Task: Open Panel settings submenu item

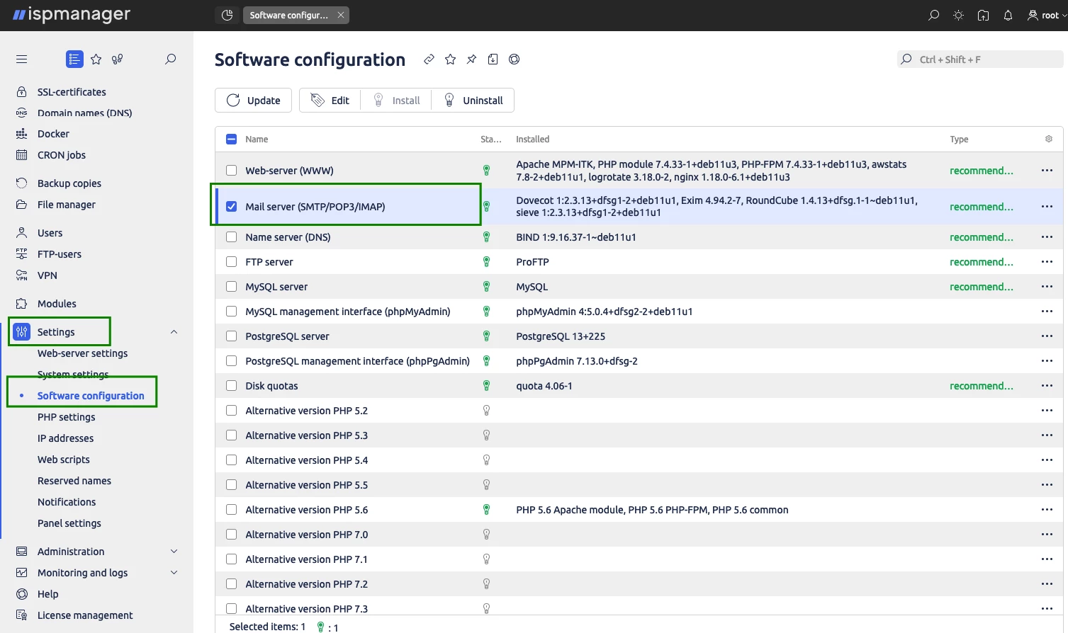Action: point(69,523)
